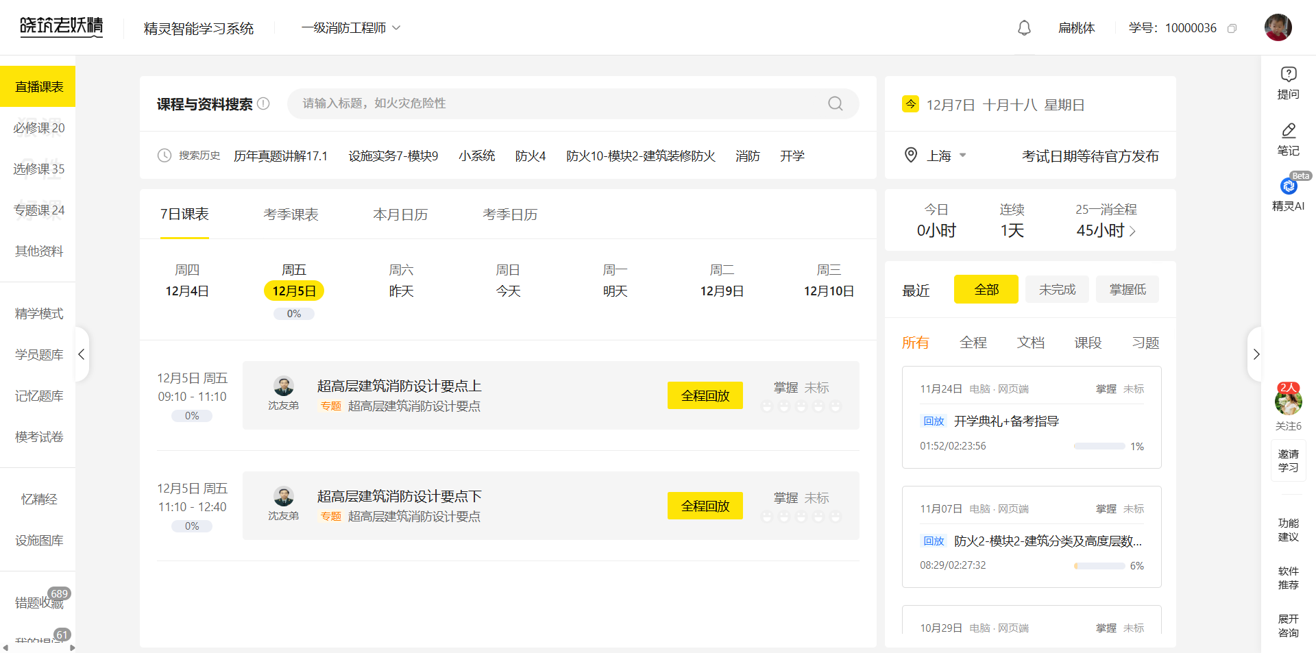This screenshot has height=653, width=1316.
Task: Open the 提问 question icon
Action: [1289, 83]
